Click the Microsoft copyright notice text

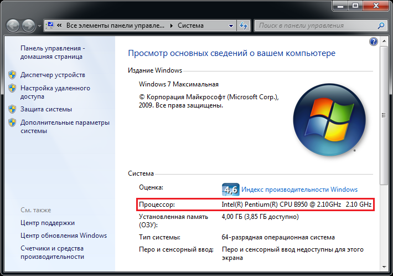(209, 101)
